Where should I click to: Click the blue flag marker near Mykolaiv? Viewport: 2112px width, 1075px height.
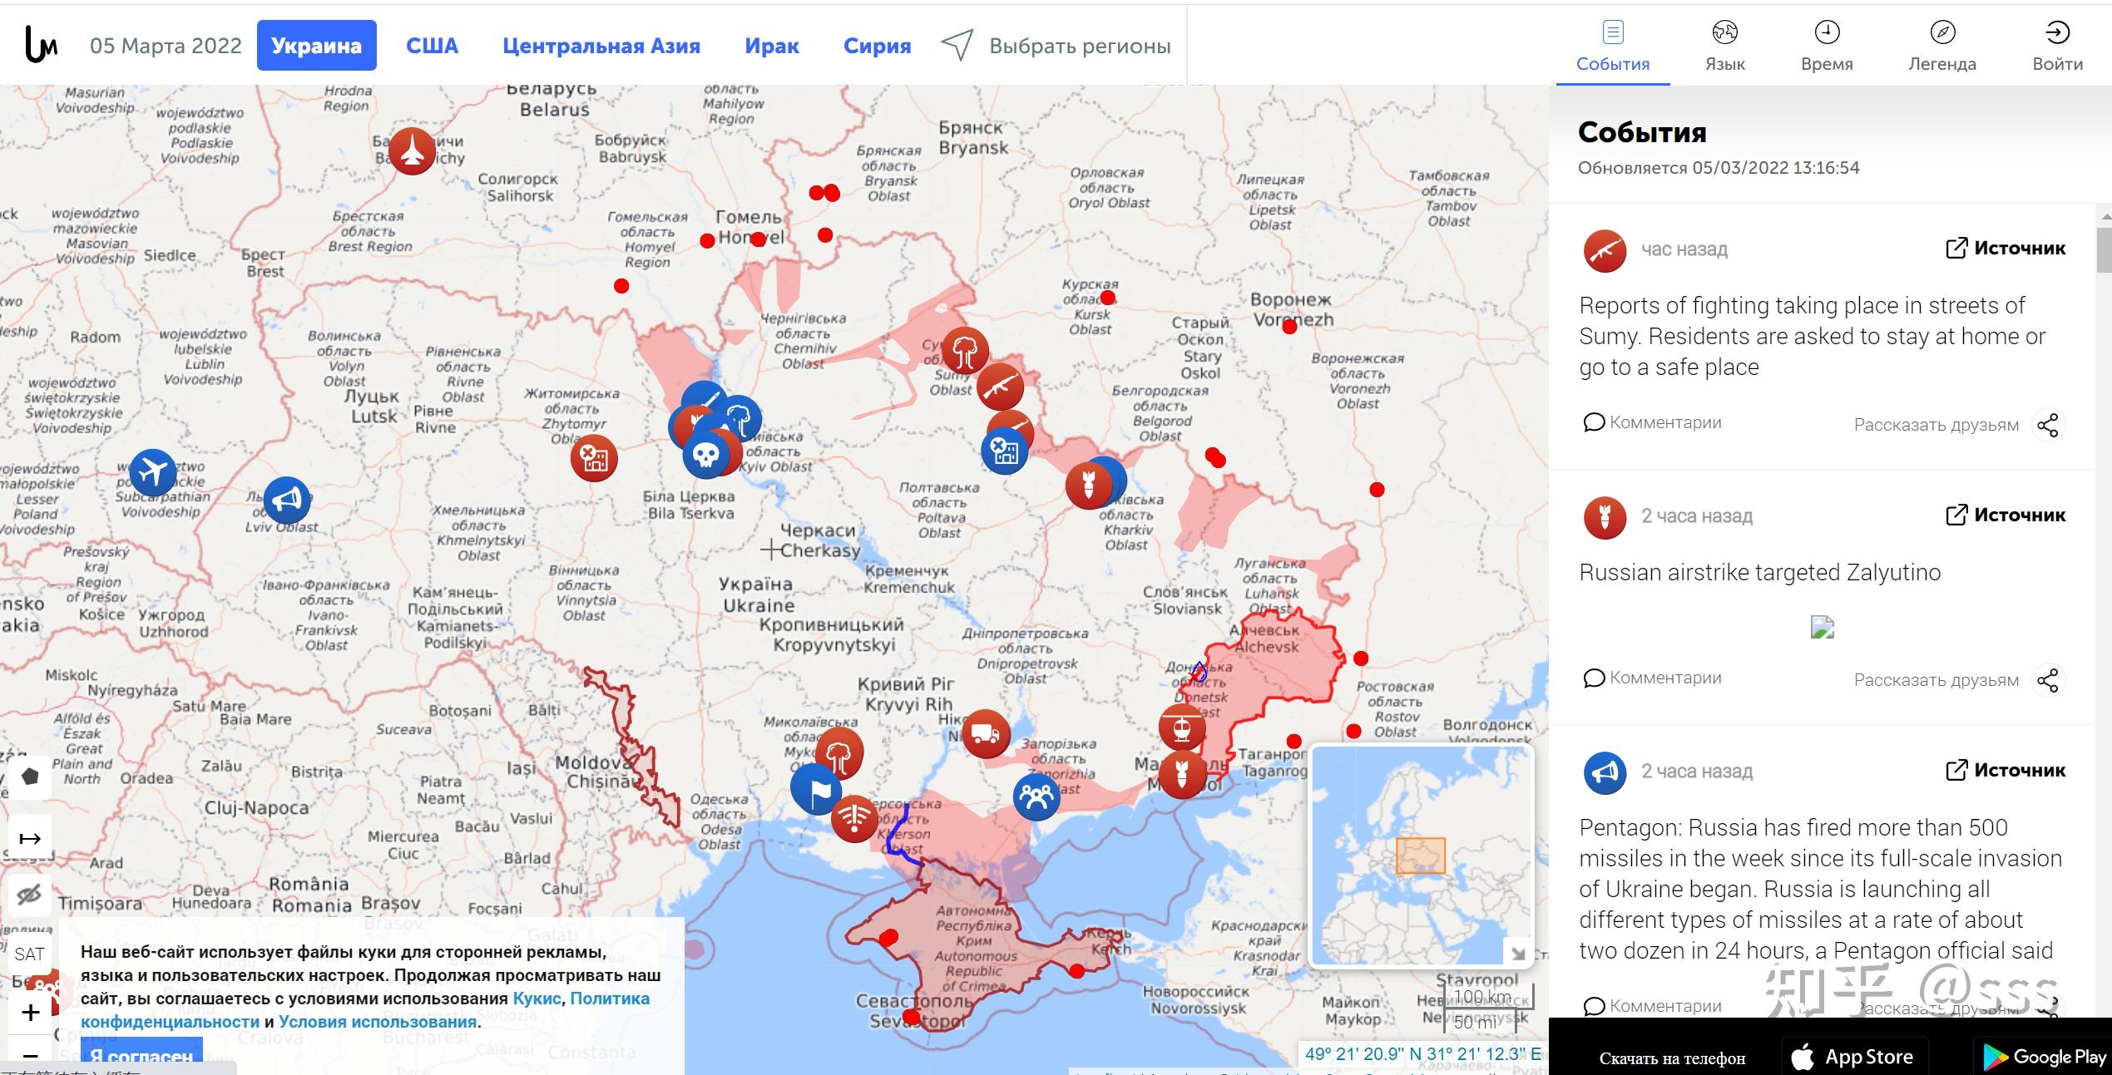pos(815,789)
